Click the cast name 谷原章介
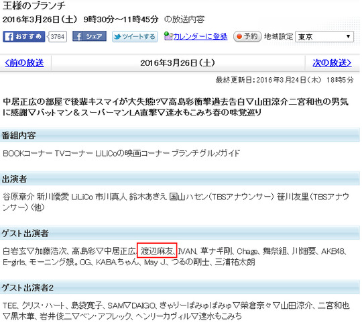362x333 pixels. [x=19, y=197]
